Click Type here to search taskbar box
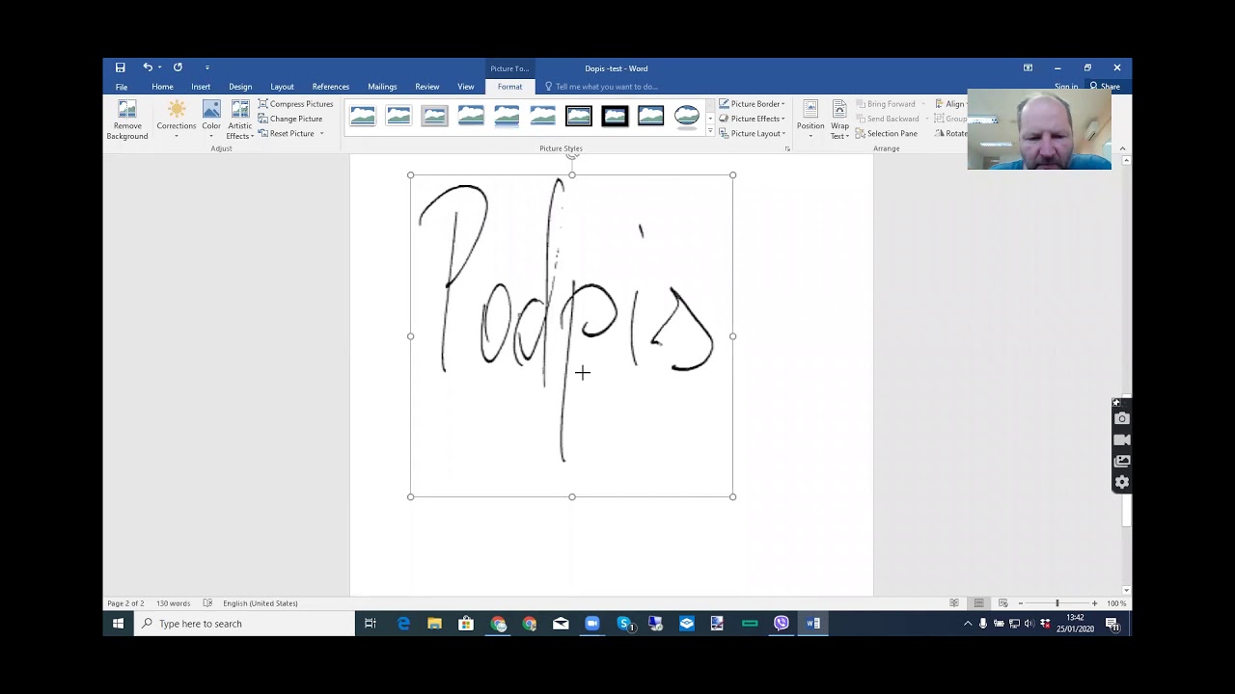Viewport: 1235px width, 694px height. point(243,624)
